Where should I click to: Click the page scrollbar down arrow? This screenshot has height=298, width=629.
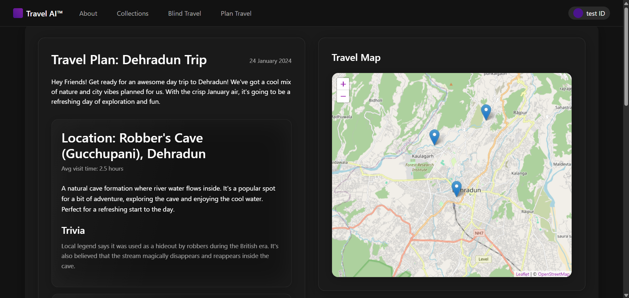(626, 295)
